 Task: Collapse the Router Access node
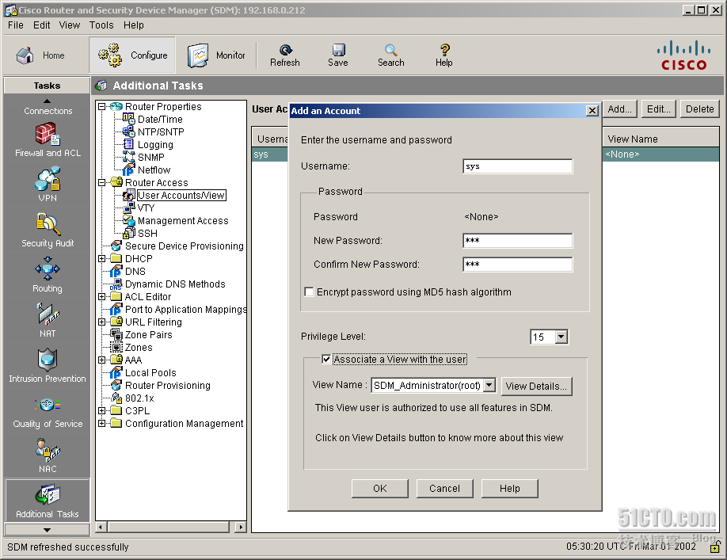click(102, 183)
